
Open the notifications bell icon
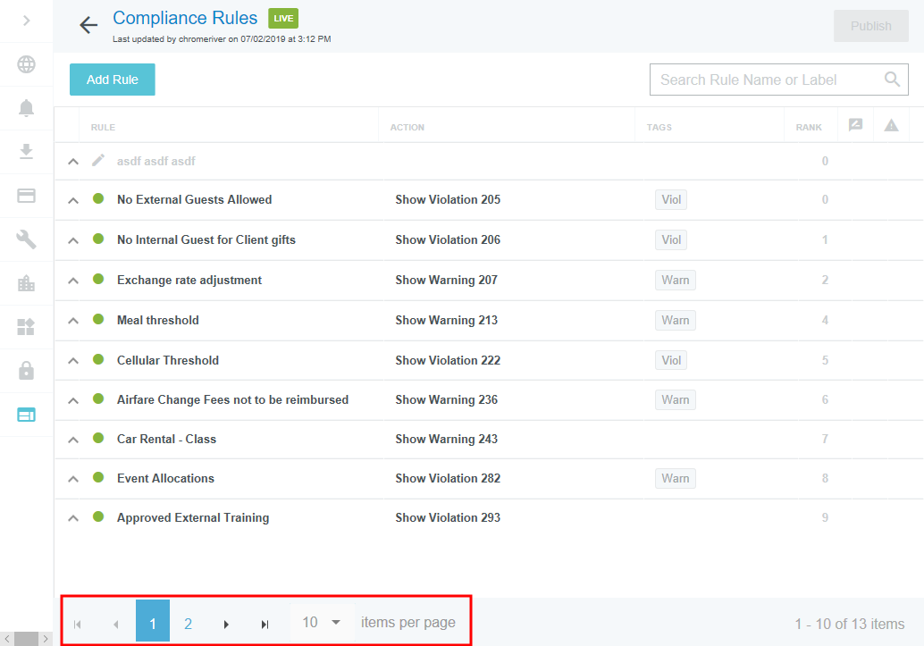coord(27,108)
